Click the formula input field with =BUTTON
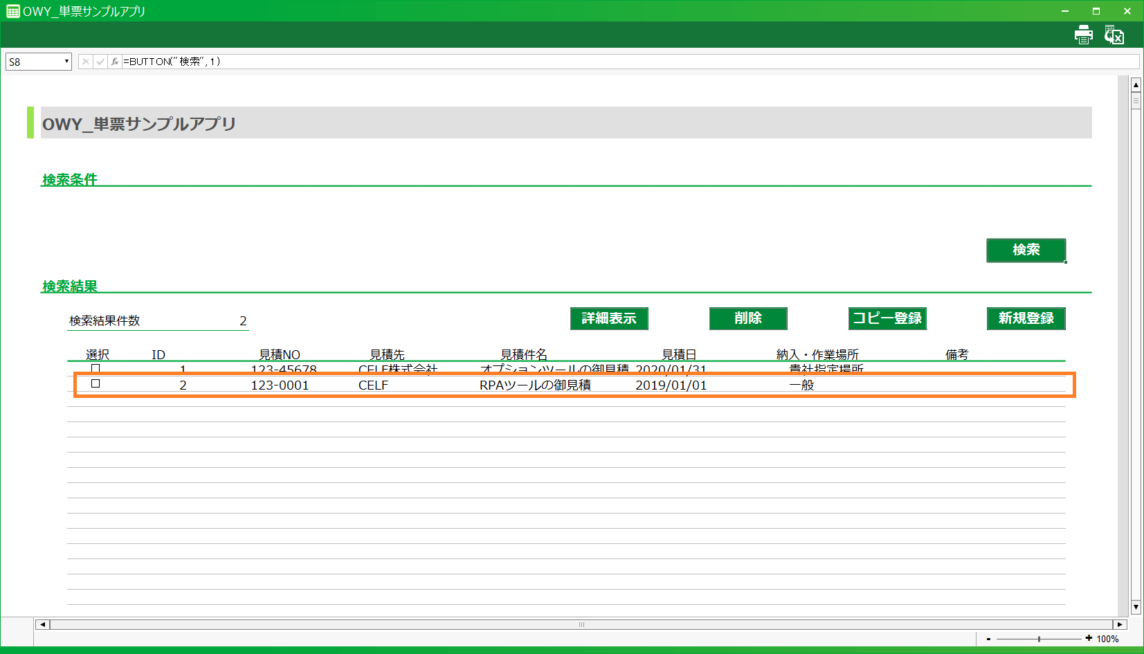 (623, 62)
